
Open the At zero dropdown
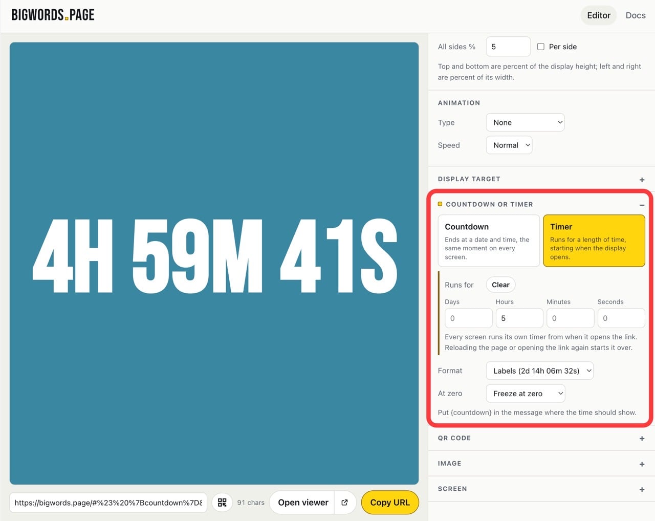click(x=525, y=394)
